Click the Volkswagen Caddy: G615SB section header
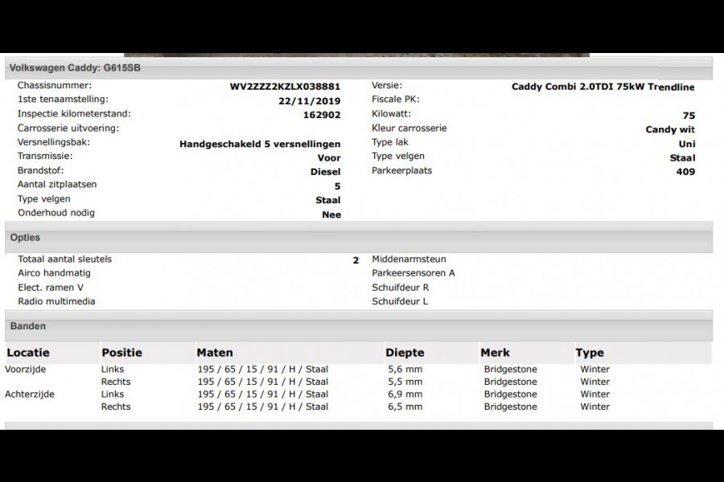 [75, 68]
